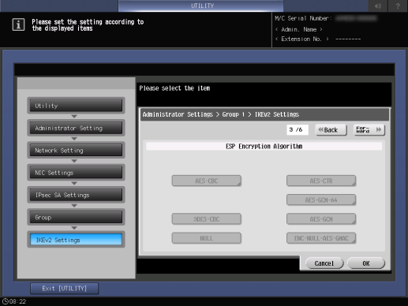Open the Utility menu level
The height and width of the screenshot is (306, 408).
[76, 106]
